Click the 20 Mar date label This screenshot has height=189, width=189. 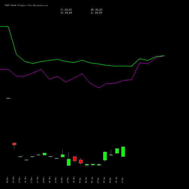pos(50,180)
